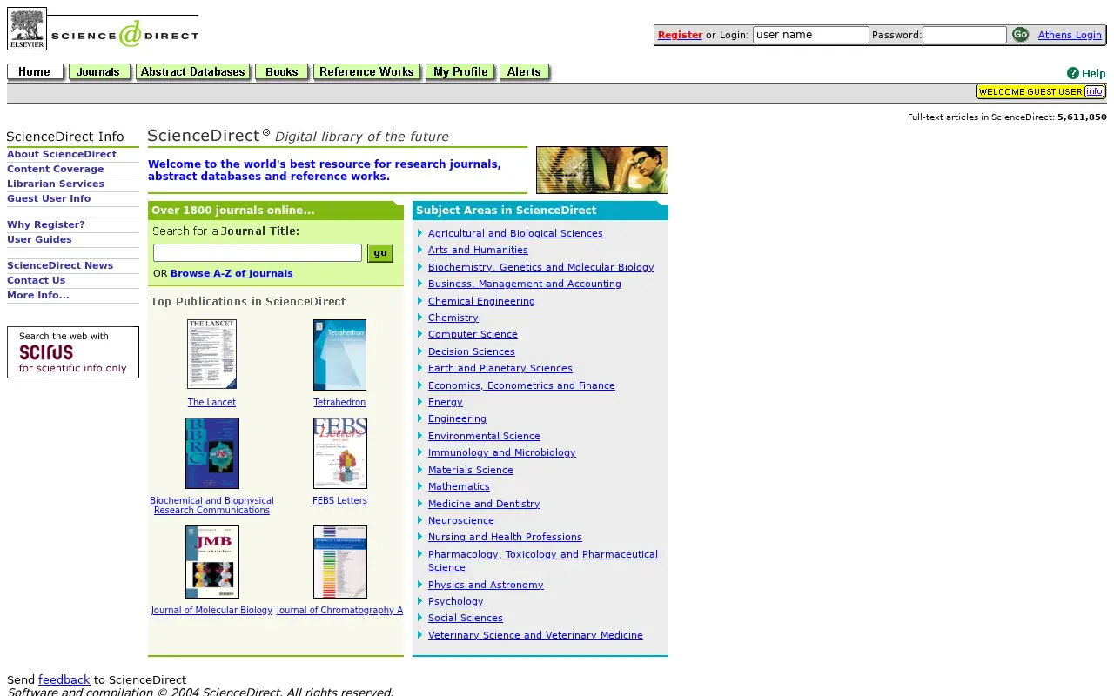
Task: Open The Lancet cover thumbnail
Action: point(211,354)
